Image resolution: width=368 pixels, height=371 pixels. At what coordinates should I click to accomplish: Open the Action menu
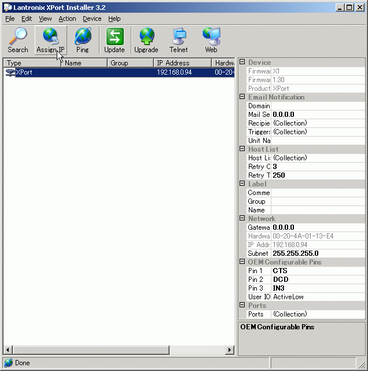click(x=67, y=19)
